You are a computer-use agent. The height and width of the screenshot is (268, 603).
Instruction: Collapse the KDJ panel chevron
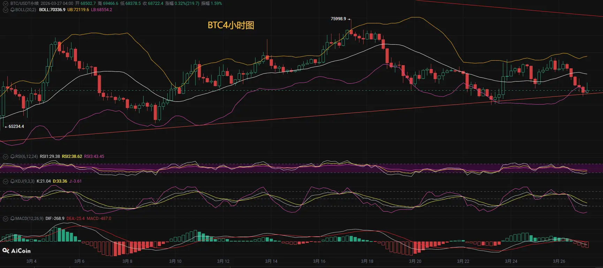click(5, 181)
